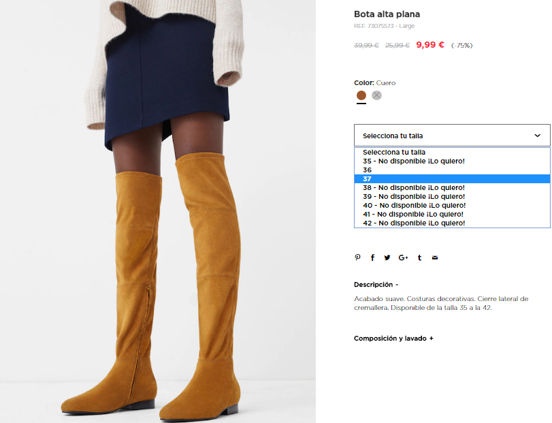Select size 35 No disponible option
The height and width of the screenshot is (423, 552).
(452, 161)
